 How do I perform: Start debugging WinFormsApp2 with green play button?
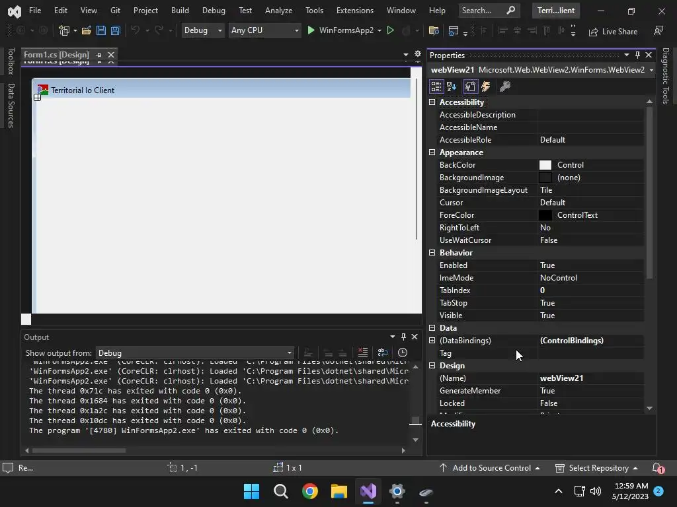[311, 30]
